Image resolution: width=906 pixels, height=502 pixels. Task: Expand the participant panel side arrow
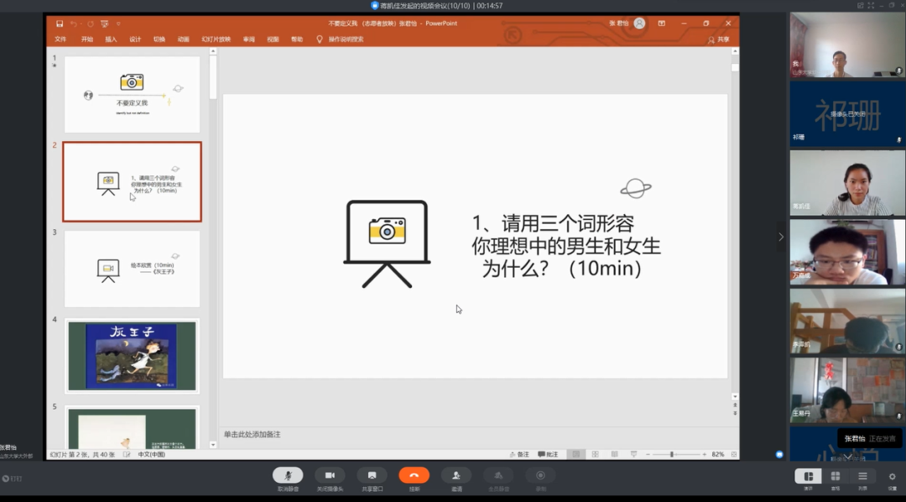(x=780, y=237)
